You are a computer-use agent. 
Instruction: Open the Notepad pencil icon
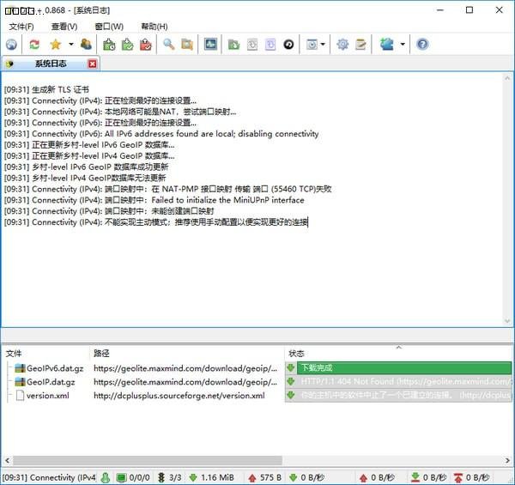pos(360,45)
